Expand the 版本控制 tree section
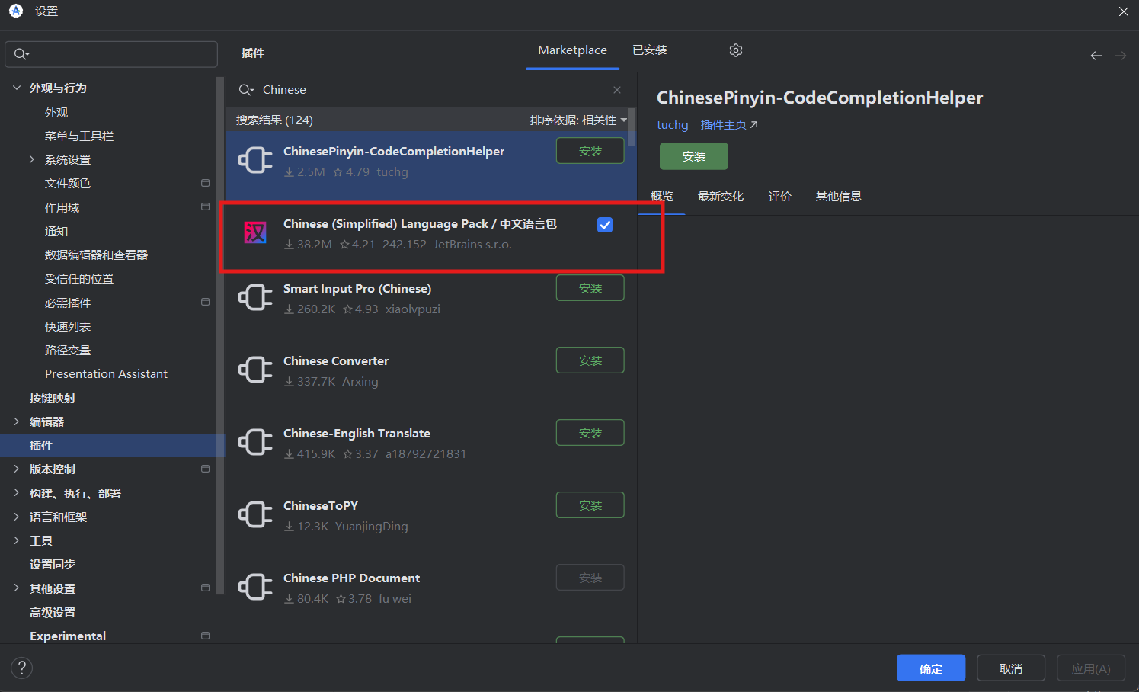The height and width of the screenshot is (692, 1139). [17, 469]
